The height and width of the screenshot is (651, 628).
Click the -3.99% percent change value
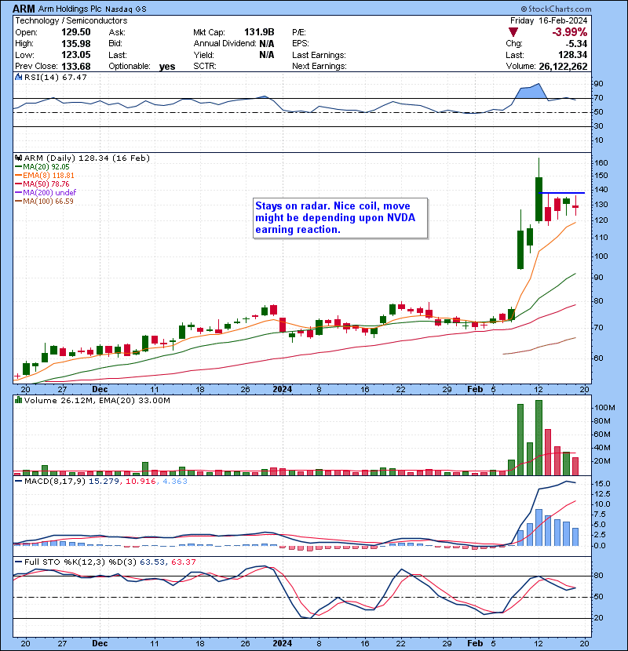(x=569, y=32)
